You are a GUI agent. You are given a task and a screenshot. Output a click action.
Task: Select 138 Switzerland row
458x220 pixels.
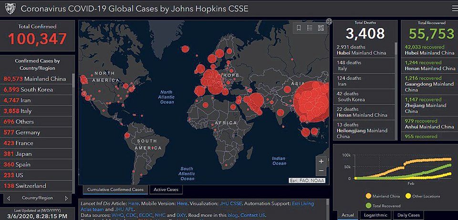(36, 186)
